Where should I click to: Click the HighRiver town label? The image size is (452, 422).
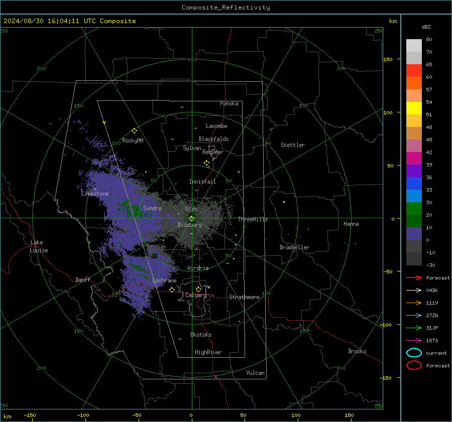coord(208,352)
